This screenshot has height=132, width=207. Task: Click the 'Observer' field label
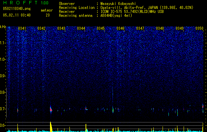click(x=67, y=4)
